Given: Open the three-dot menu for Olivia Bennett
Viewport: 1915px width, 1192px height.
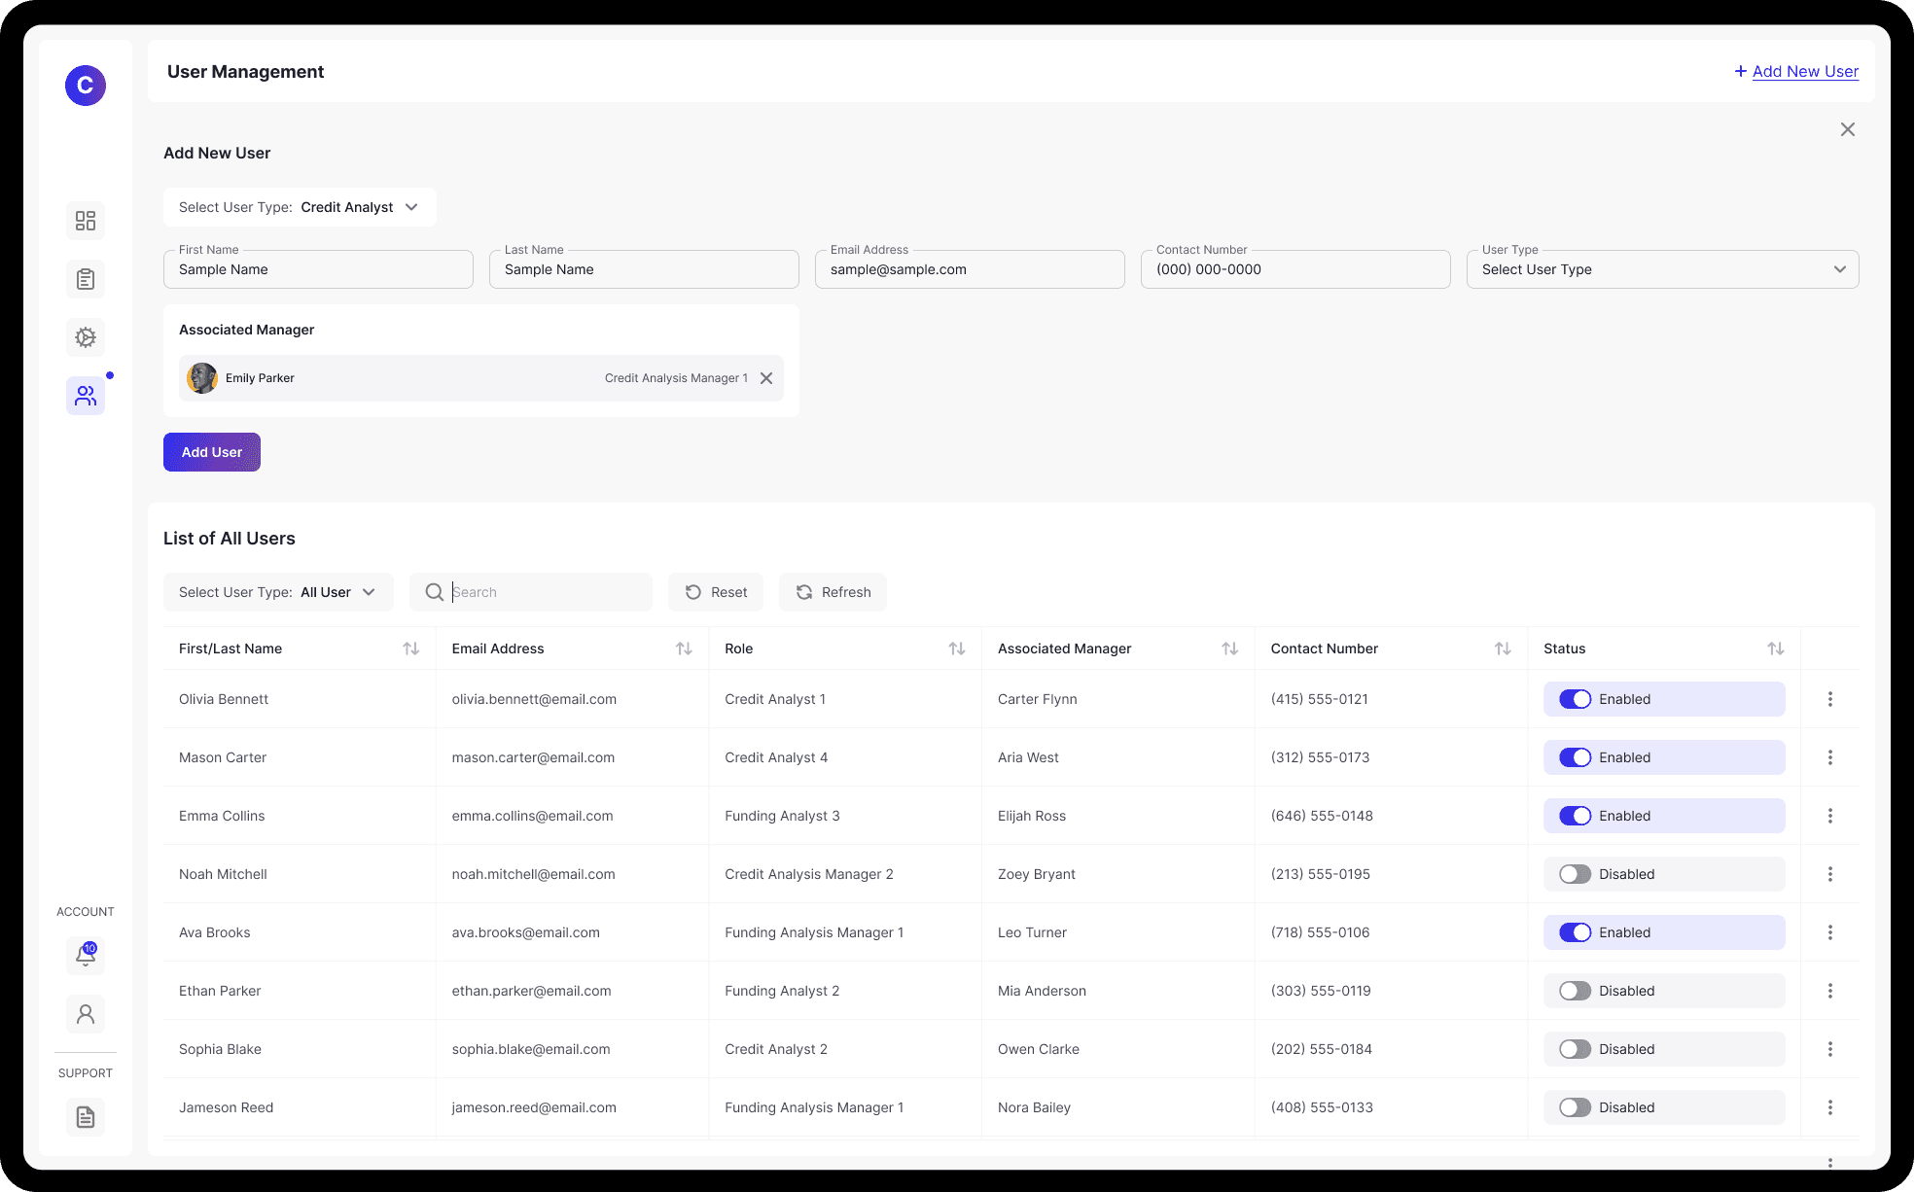Looking at the screenshot, I should [x=1829, y=699].
